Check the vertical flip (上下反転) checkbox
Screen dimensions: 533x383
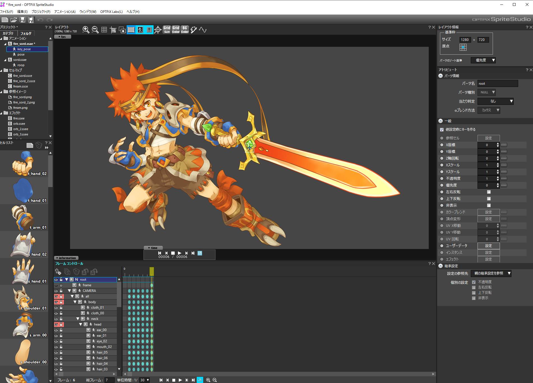click(489, 199)
